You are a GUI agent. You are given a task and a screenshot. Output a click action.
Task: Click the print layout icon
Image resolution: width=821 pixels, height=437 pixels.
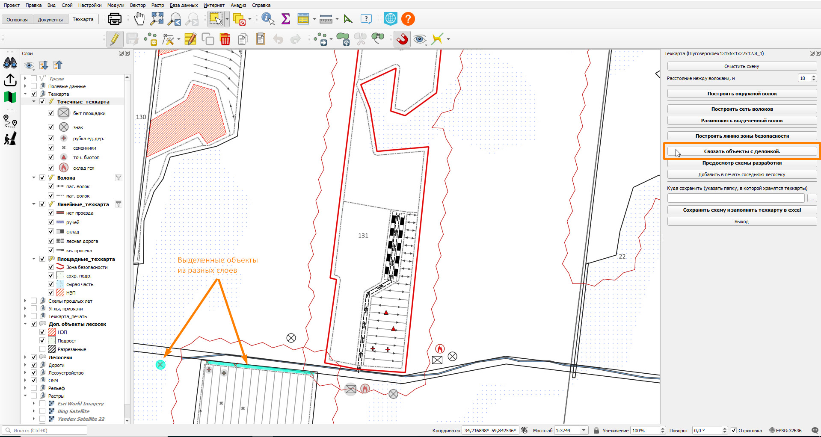click(114, 19)
